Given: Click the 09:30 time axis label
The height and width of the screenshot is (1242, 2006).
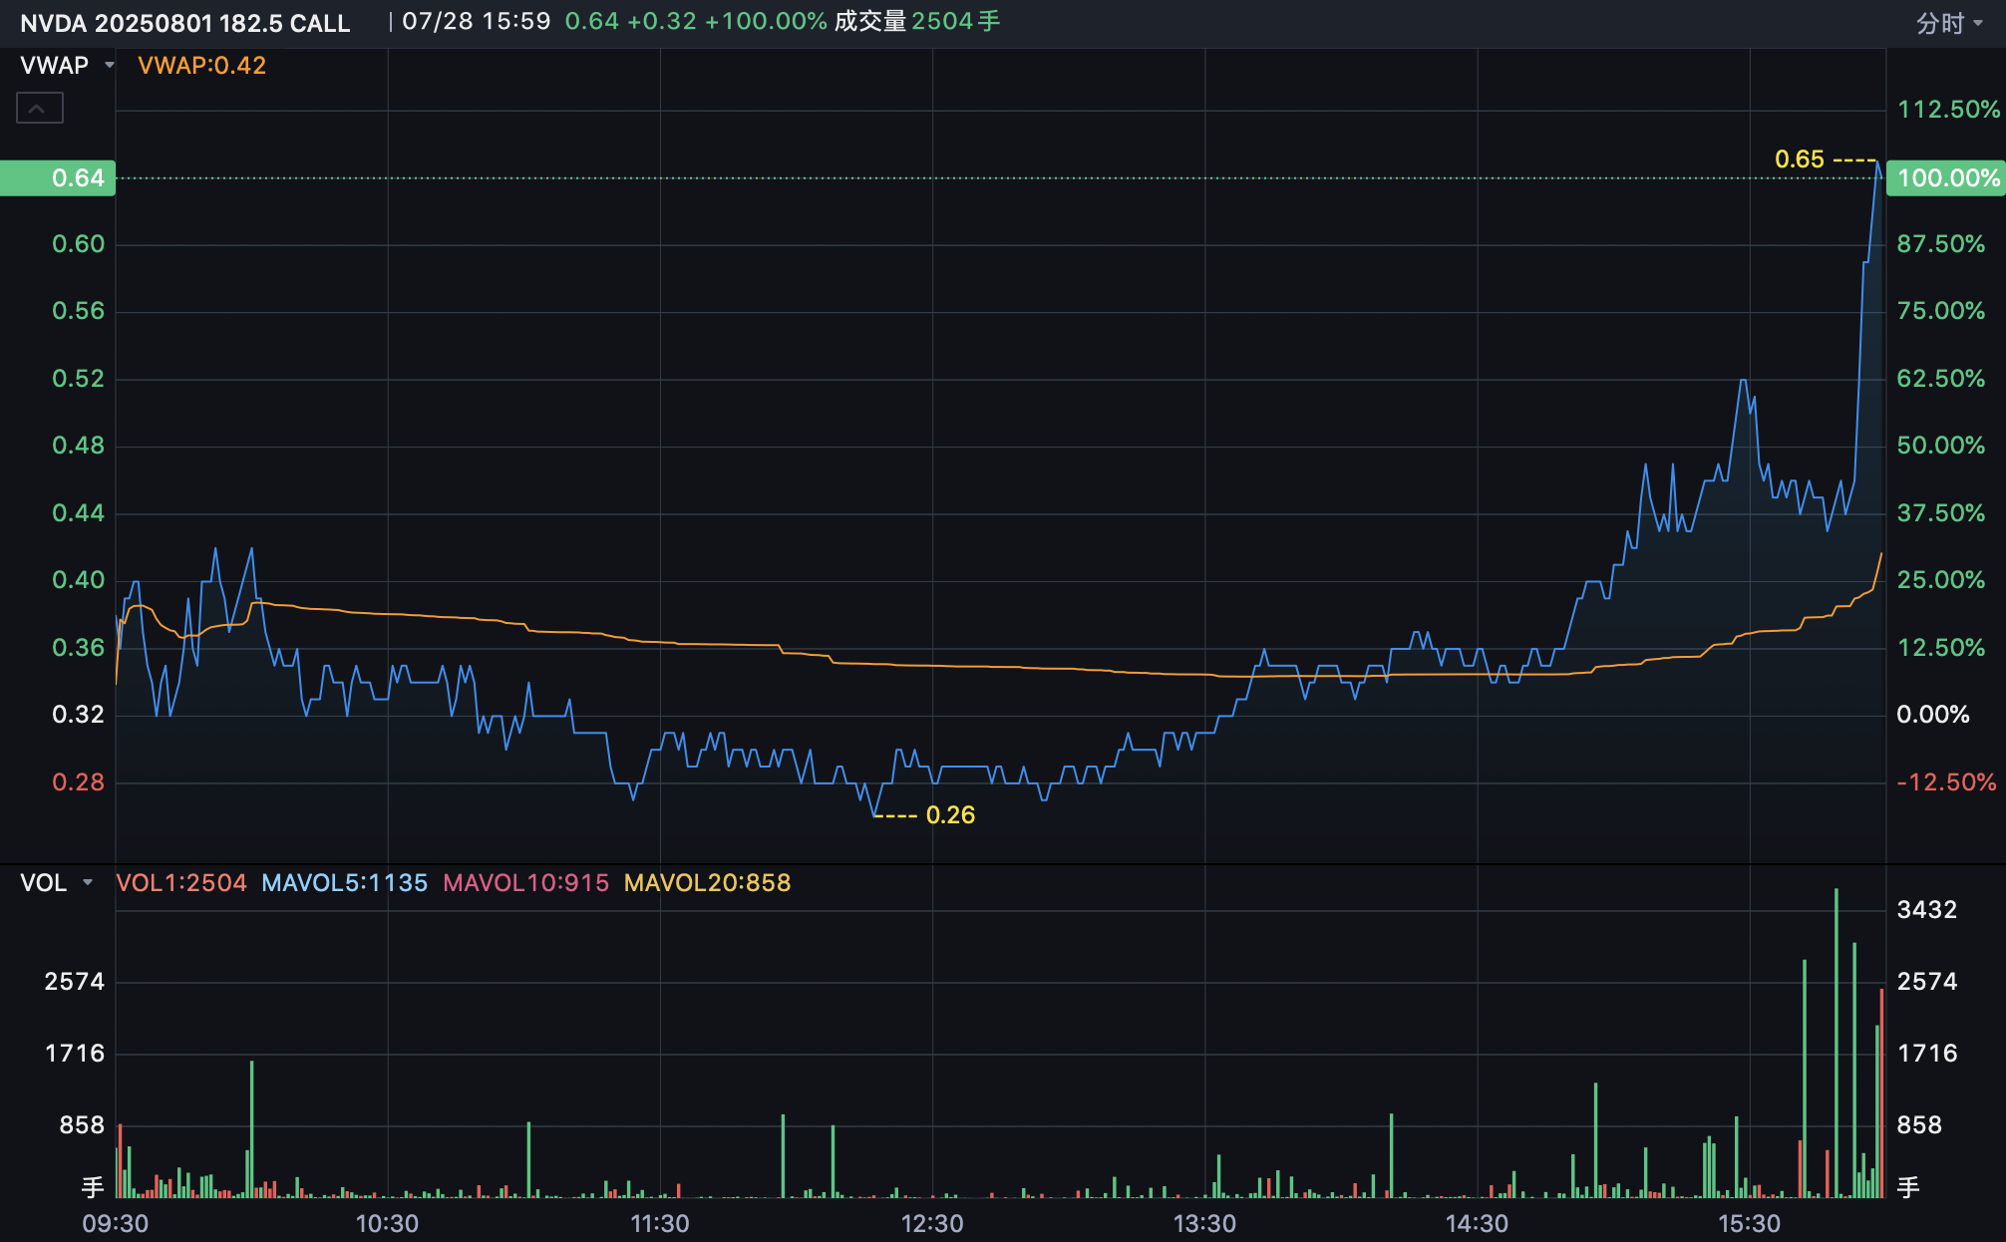Looking at the screenshot, I should tap(116, 1223).
